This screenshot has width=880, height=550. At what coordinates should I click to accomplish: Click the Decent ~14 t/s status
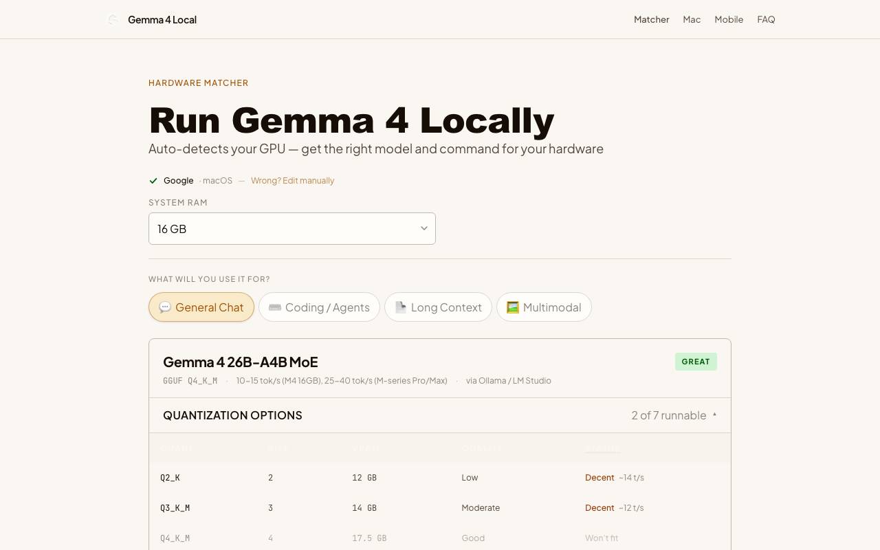[x=615, y=478]
